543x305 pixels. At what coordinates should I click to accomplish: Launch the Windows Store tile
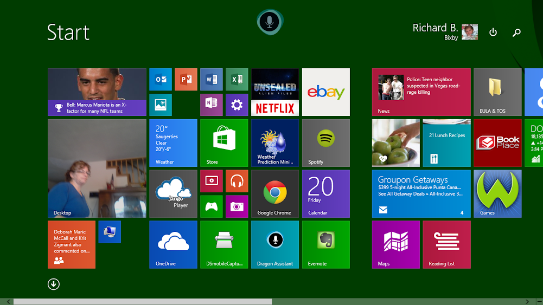tap(224, 143)
